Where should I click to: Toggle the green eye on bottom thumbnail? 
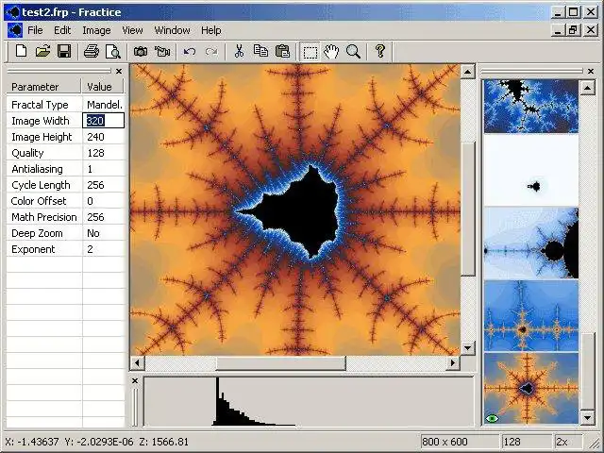492,418
